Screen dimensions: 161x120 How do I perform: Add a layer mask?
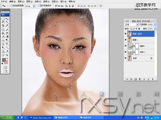tap(136, 79)
